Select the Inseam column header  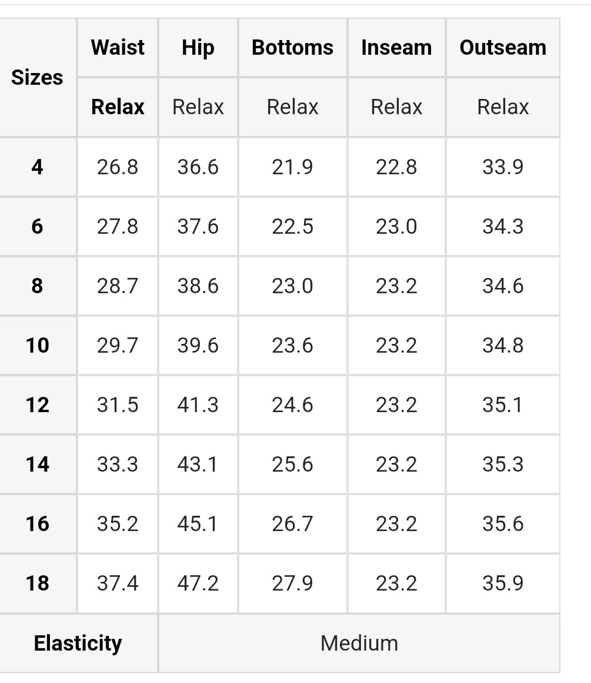tap(396, 48)
